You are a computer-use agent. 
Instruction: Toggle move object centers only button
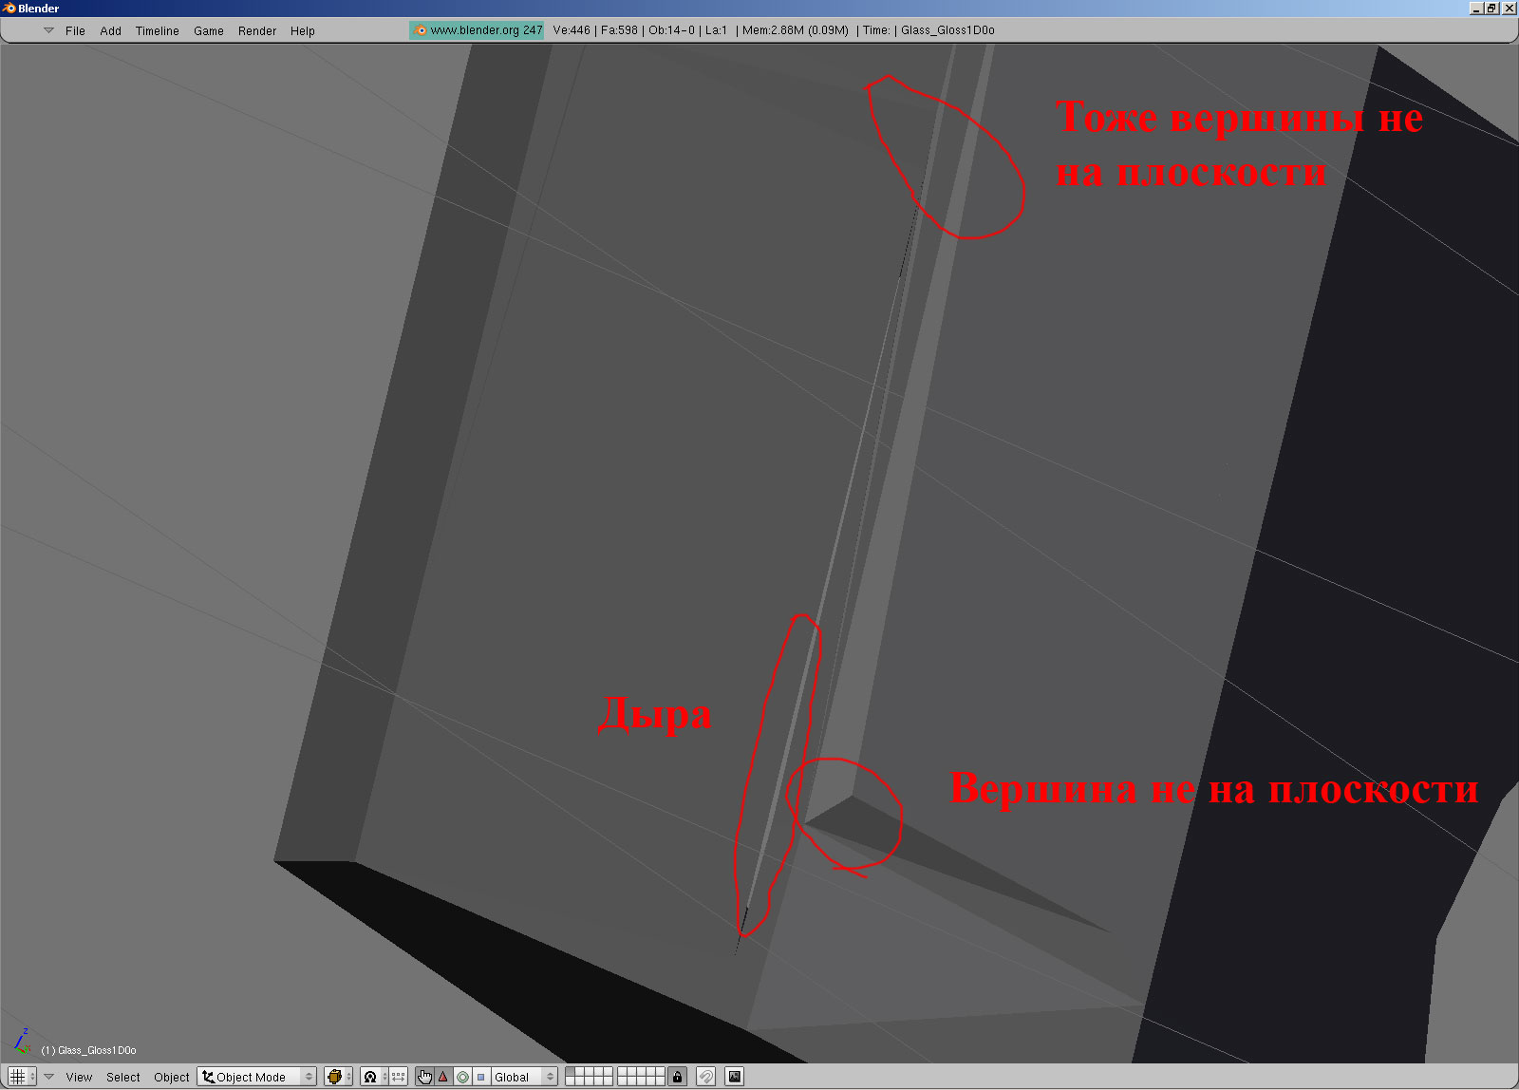[399, 1077]
